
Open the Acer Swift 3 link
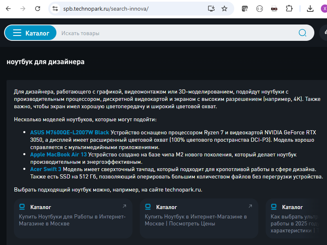coord(46,169)
